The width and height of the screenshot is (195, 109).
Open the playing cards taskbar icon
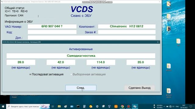coord(103,106)
